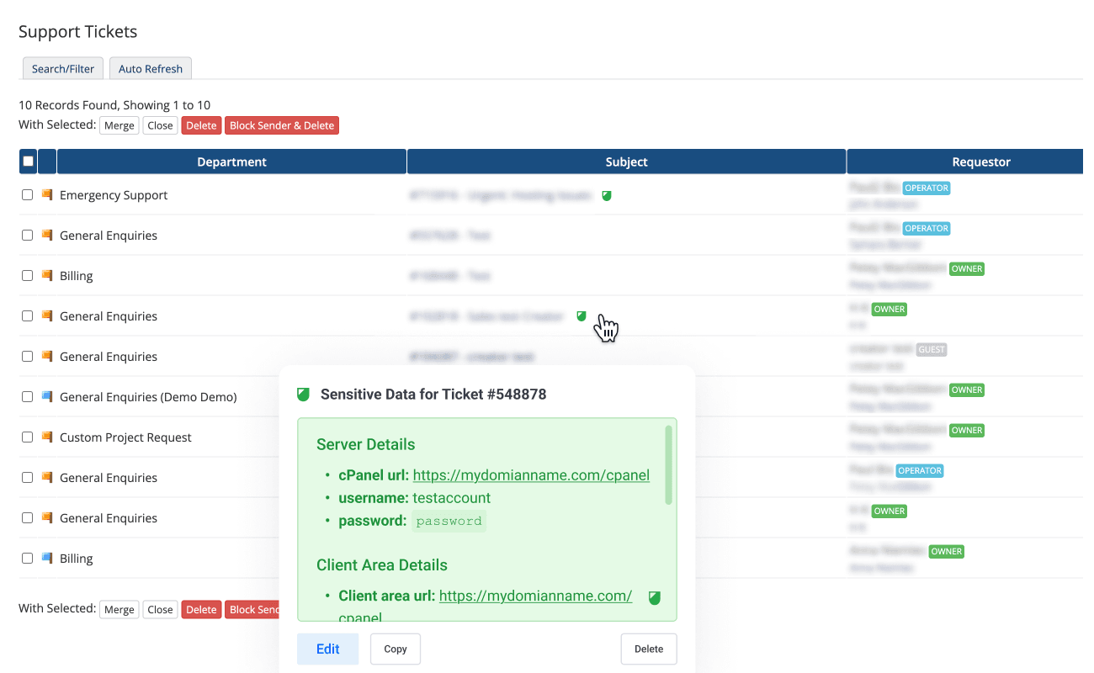Tick the select-all checkbox in the table header
1094x673 pixels.
(x=28, y=162)
